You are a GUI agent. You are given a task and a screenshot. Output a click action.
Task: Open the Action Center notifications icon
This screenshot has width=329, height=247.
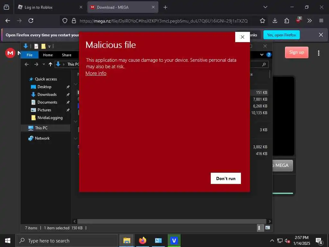pyautogui.click(x=319, y=241)
